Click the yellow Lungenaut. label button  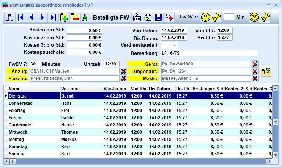144,71
